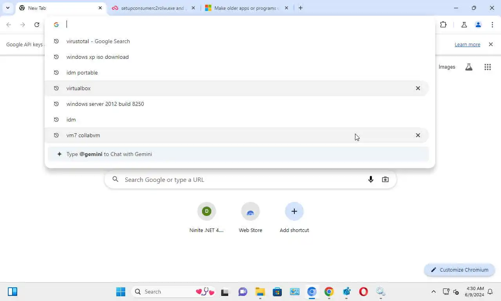Open the Ninite .NET shortcut
Viewport: 501px width, 301px height.
pos(207,218)
